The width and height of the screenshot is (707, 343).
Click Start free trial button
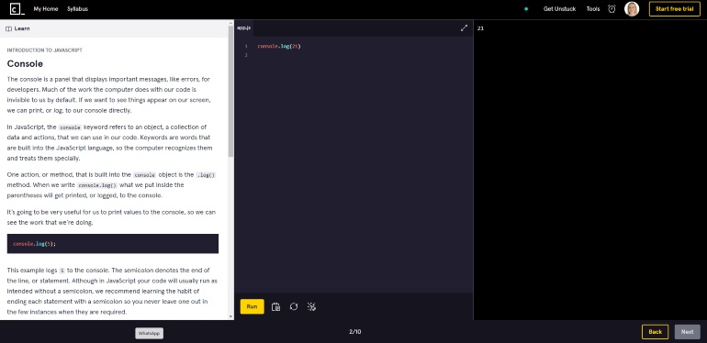(x=674, y=9)
